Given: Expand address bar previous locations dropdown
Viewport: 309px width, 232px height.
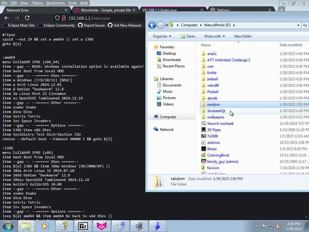Looking at the screenshot, I should (x=298, y=25).
